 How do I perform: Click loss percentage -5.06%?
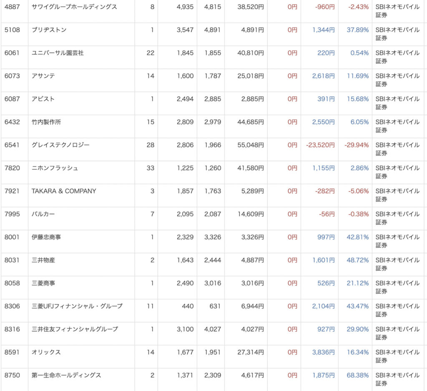point(358,191)
